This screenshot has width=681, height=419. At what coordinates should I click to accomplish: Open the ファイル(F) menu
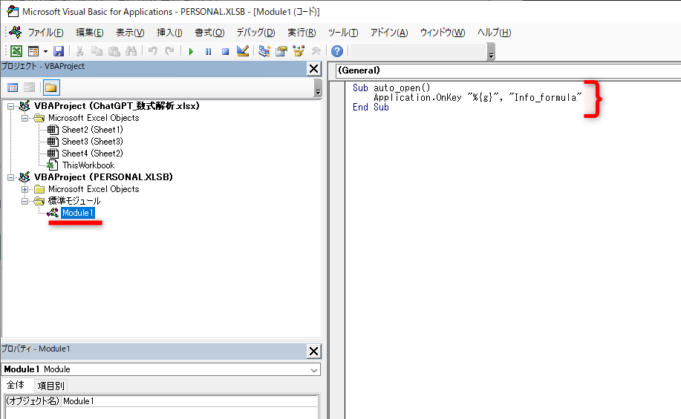tap(45, 33)
